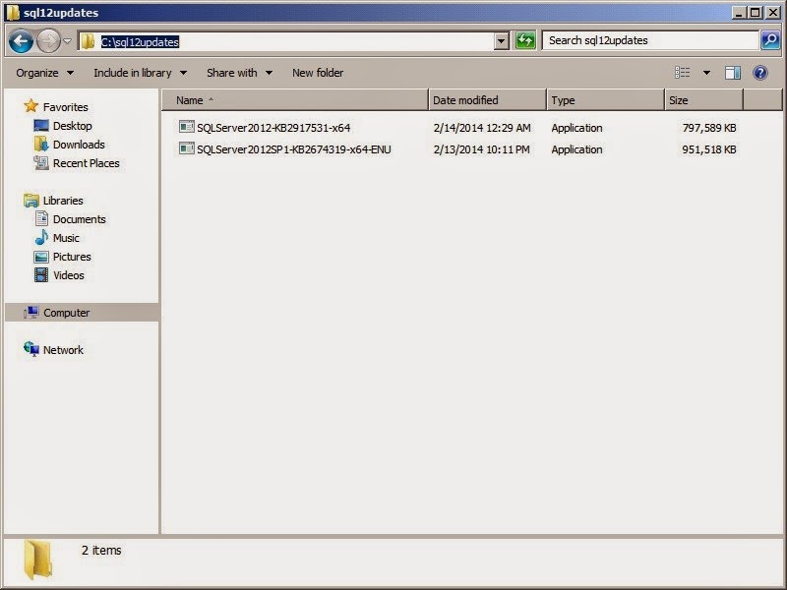Open the Share with menu
The height and width of the screenshot is (590, 787).
coord(239,73)
